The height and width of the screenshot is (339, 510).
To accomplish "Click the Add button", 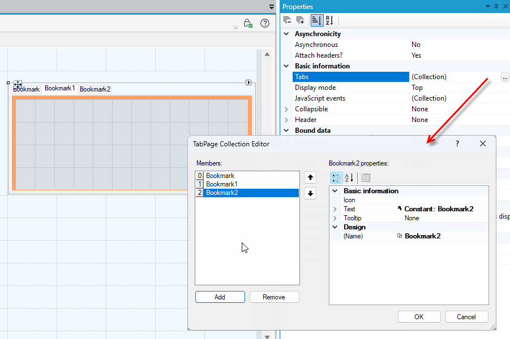I will [x=220, y=297].
